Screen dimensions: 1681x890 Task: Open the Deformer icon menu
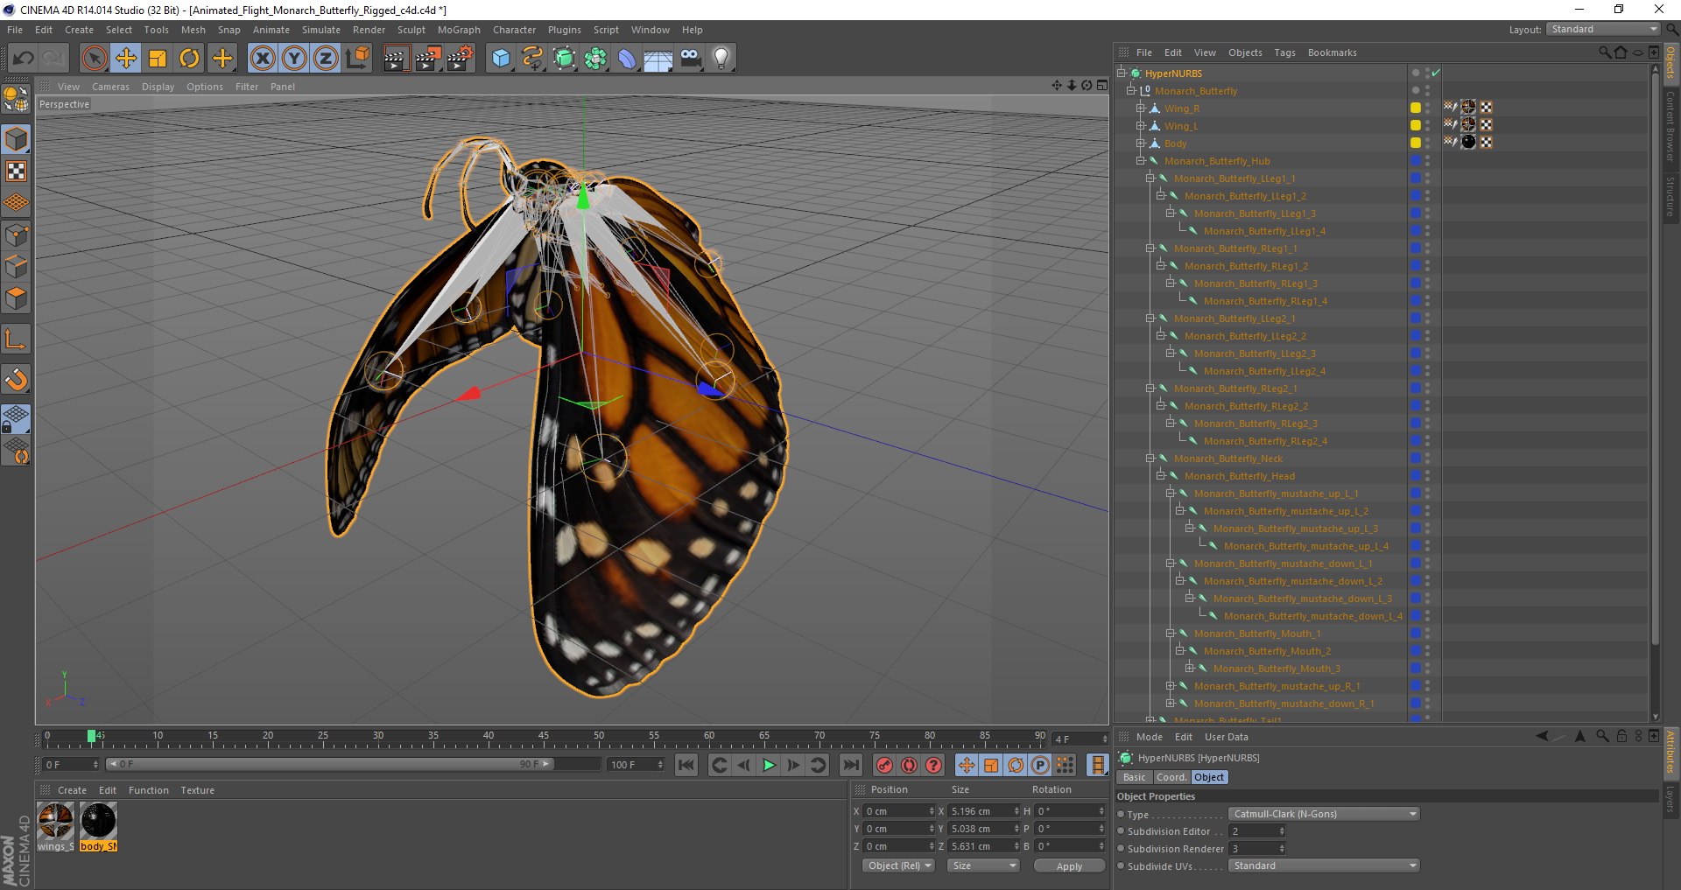(627, 59)
